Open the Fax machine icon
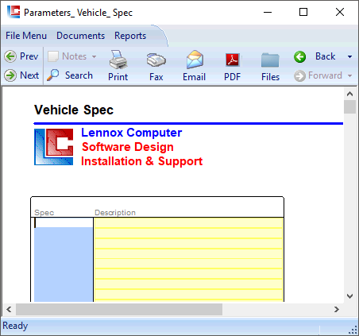Screen dimensions: 359x336 click(156, 60)
